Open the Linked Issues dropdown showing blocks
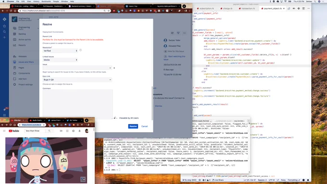The image size is (327, 184). (x=60, y=60)
